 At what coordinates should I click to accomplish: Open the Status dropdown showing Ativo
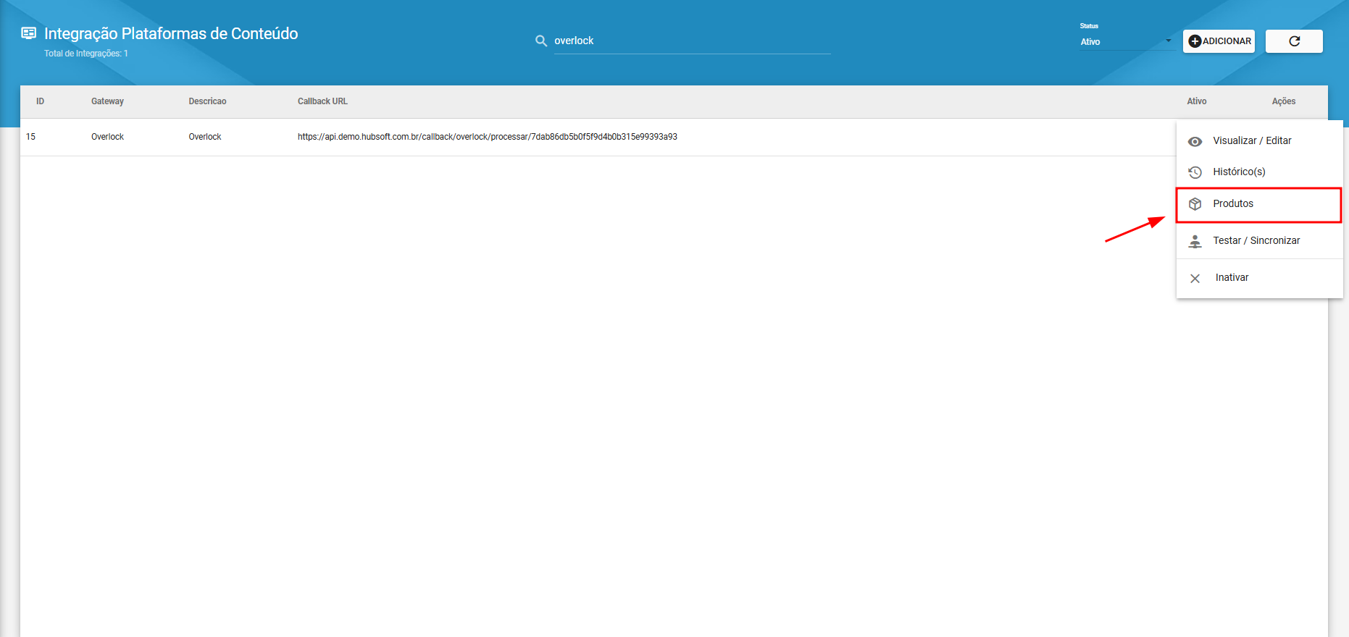(1126, 41)
